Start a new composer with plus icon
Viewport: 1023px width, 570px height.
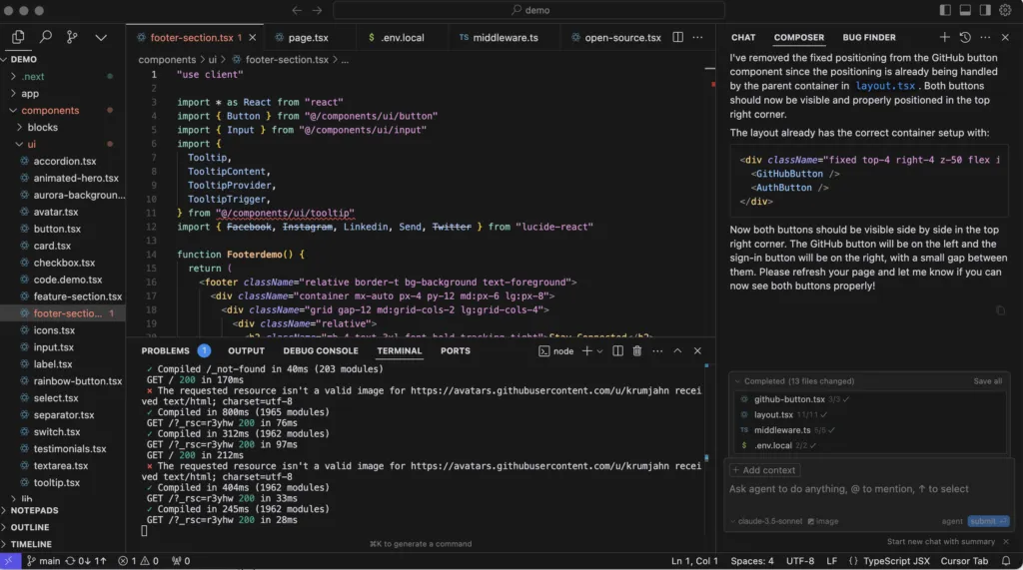[x=947, y=38]
